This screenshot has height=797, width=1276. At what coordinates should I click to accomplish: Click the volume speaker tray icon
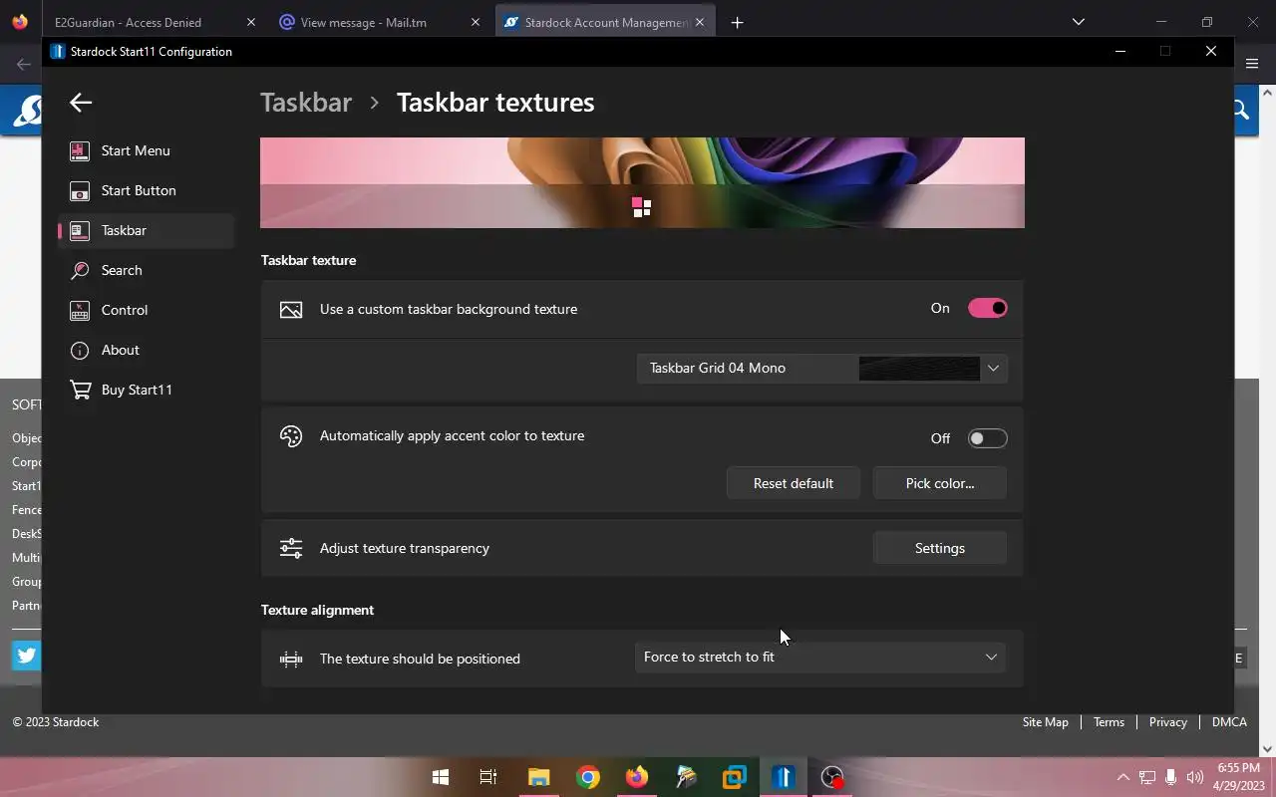tap(1195, 777)
